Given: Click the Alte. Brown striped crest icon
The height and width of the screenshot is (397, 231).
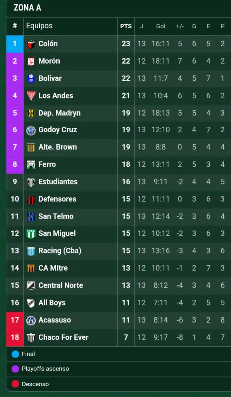Looking at the screenshot, I should [x=31, y=148].
